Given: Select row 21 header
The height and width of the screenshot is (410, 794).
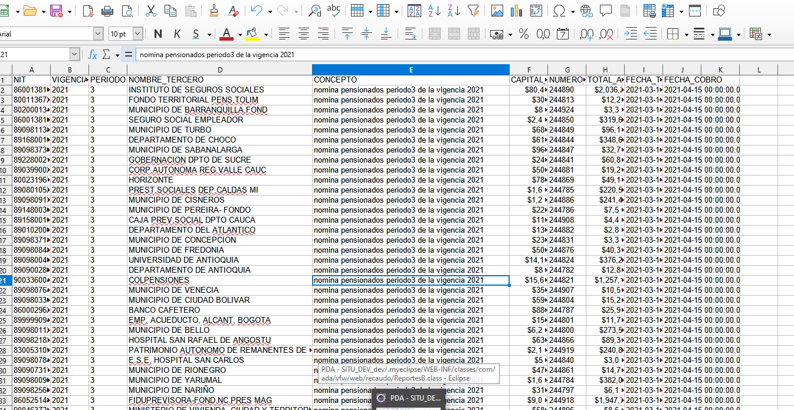Looking at the screenshot, I should 5,280.
